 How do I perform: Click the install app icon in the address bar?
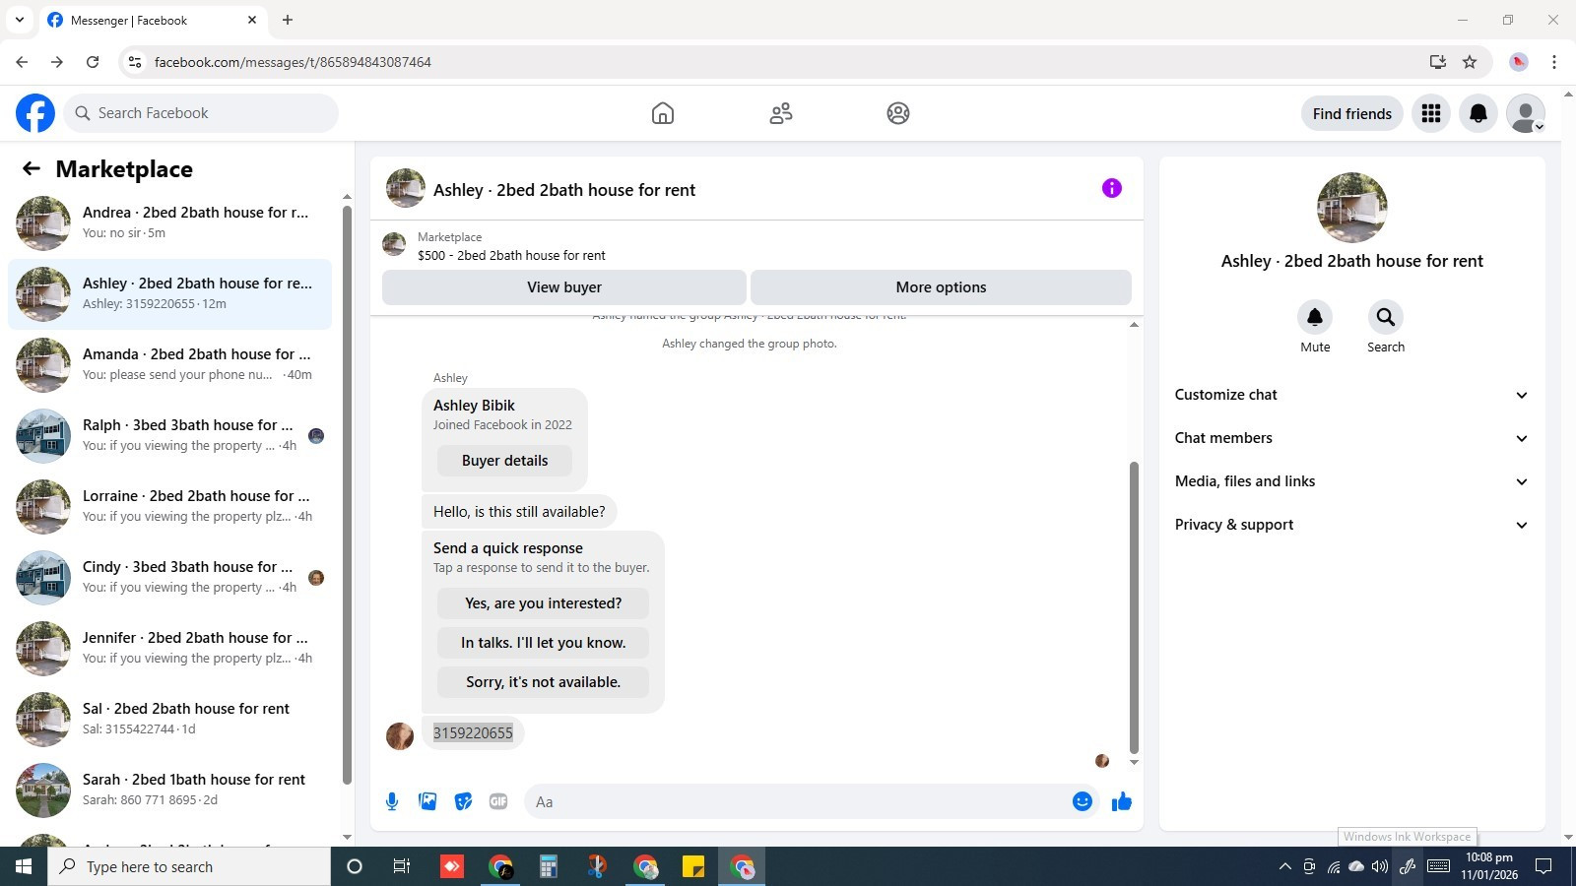[1438, 62]
